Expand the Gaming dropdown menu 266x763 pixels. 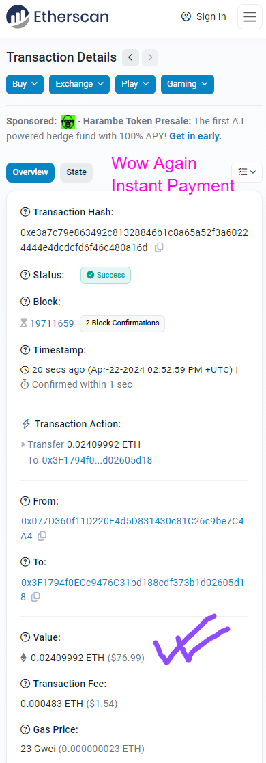pos(188,84)
